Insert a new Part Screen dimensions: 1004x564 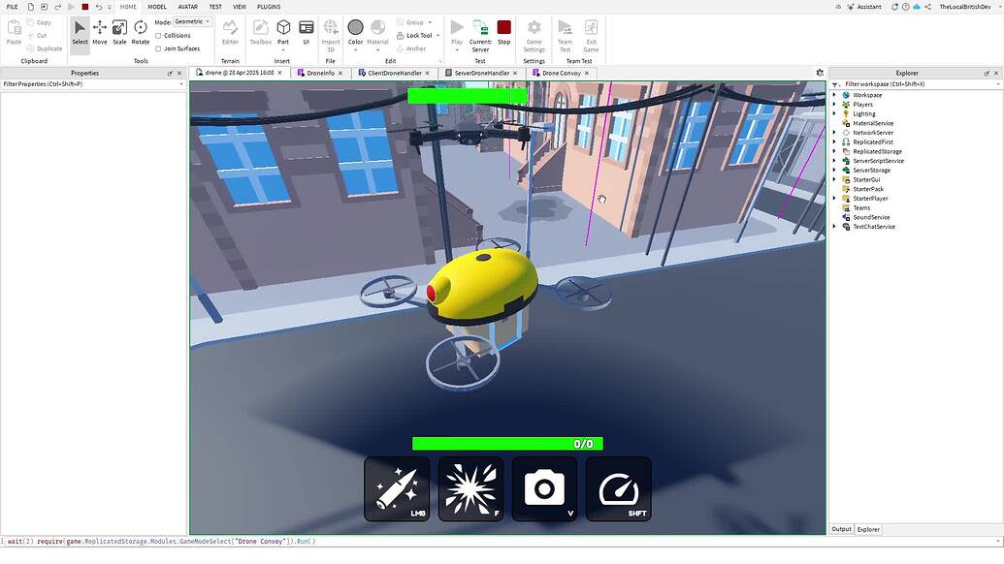(x=282, y=29)
